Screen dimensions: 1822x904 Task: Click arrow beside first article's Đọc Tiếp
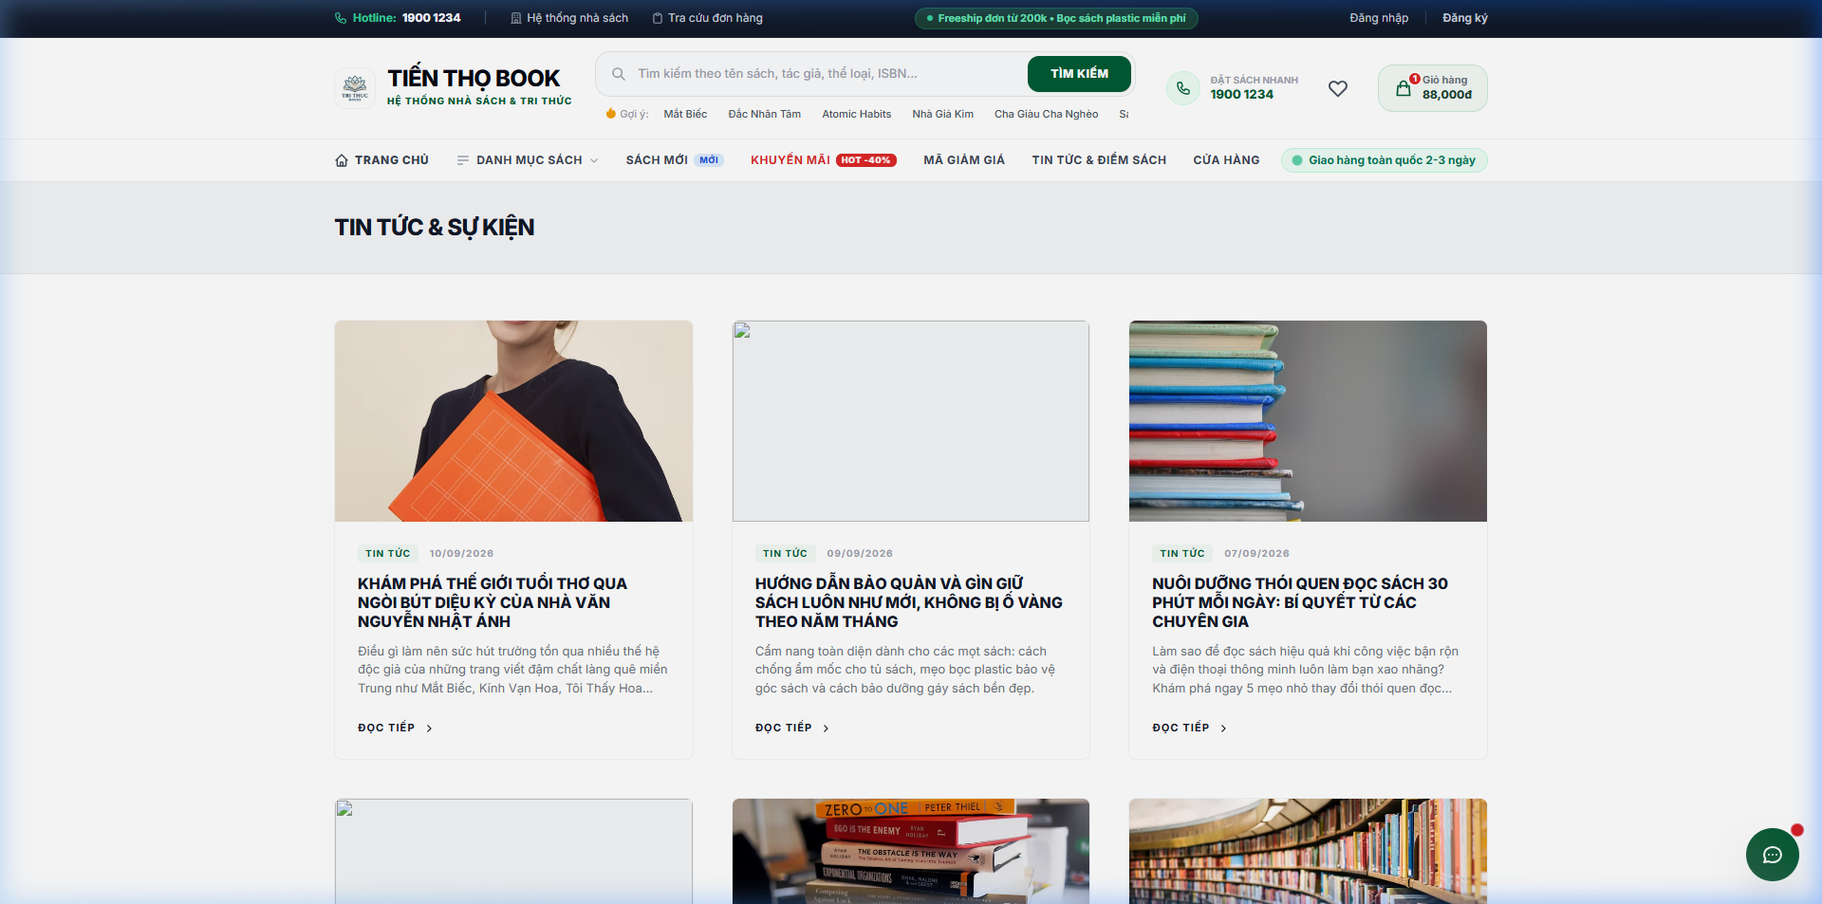429,729
